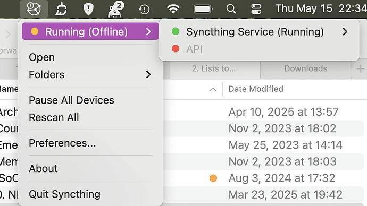
Task: Select row dated Mar 23, 2025 at 19:42
Action: (286, 194)
